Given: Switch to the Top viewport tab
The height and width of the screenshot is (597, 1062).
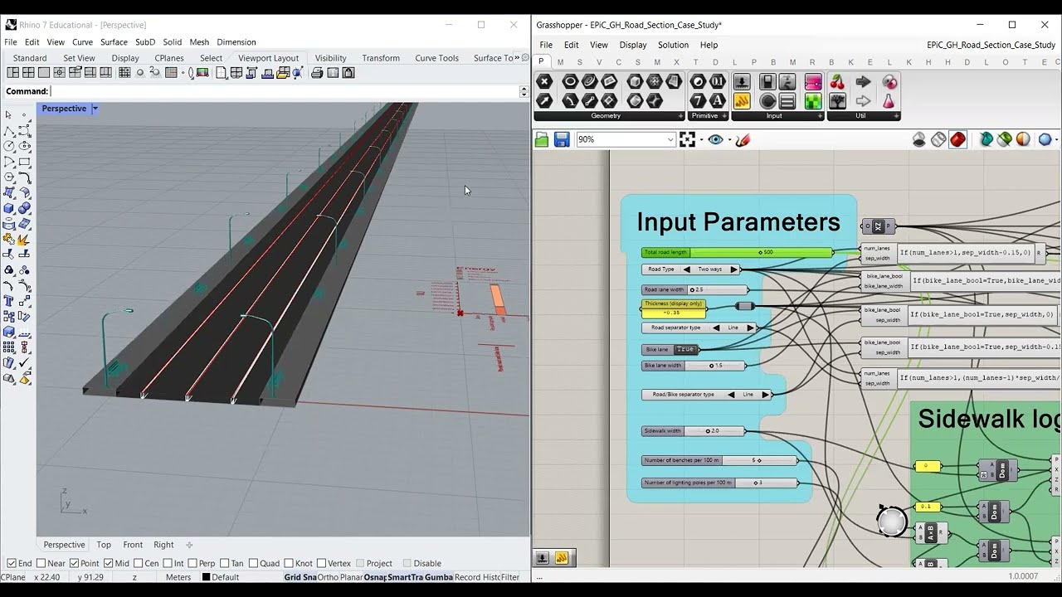Looking at the screenshot, I should coord(104,545).
